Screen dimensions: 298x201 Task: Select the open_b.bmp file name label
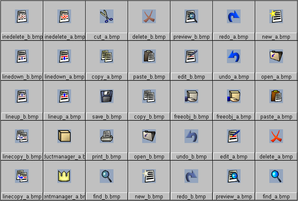(x=149, y=157)
